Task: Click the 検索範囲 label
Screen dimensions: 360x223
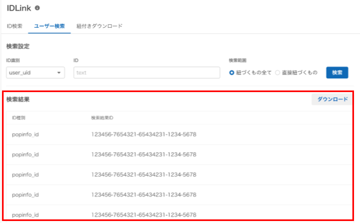Action: coord(237,60)
